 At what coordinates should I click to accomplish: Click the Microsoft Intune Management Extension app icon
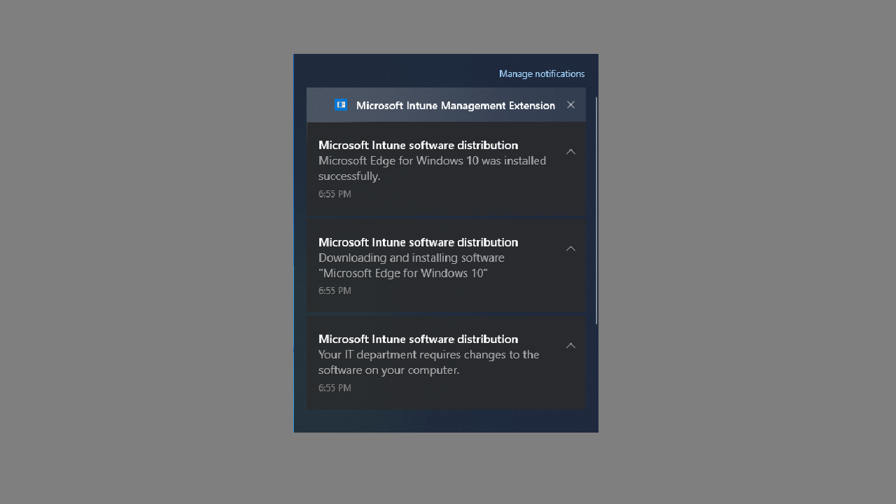pos(341,105)
